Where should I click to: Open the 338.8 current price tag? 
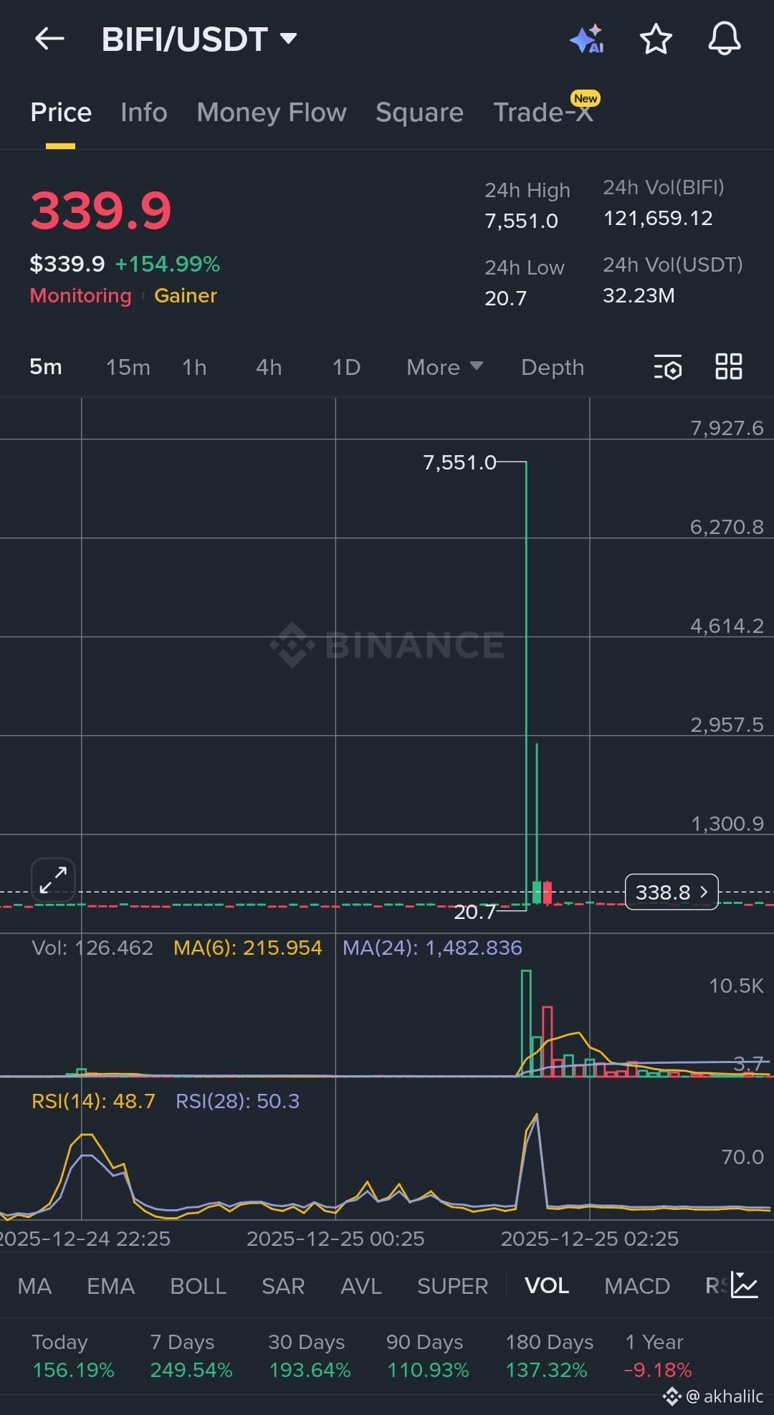tap(672, 892)
